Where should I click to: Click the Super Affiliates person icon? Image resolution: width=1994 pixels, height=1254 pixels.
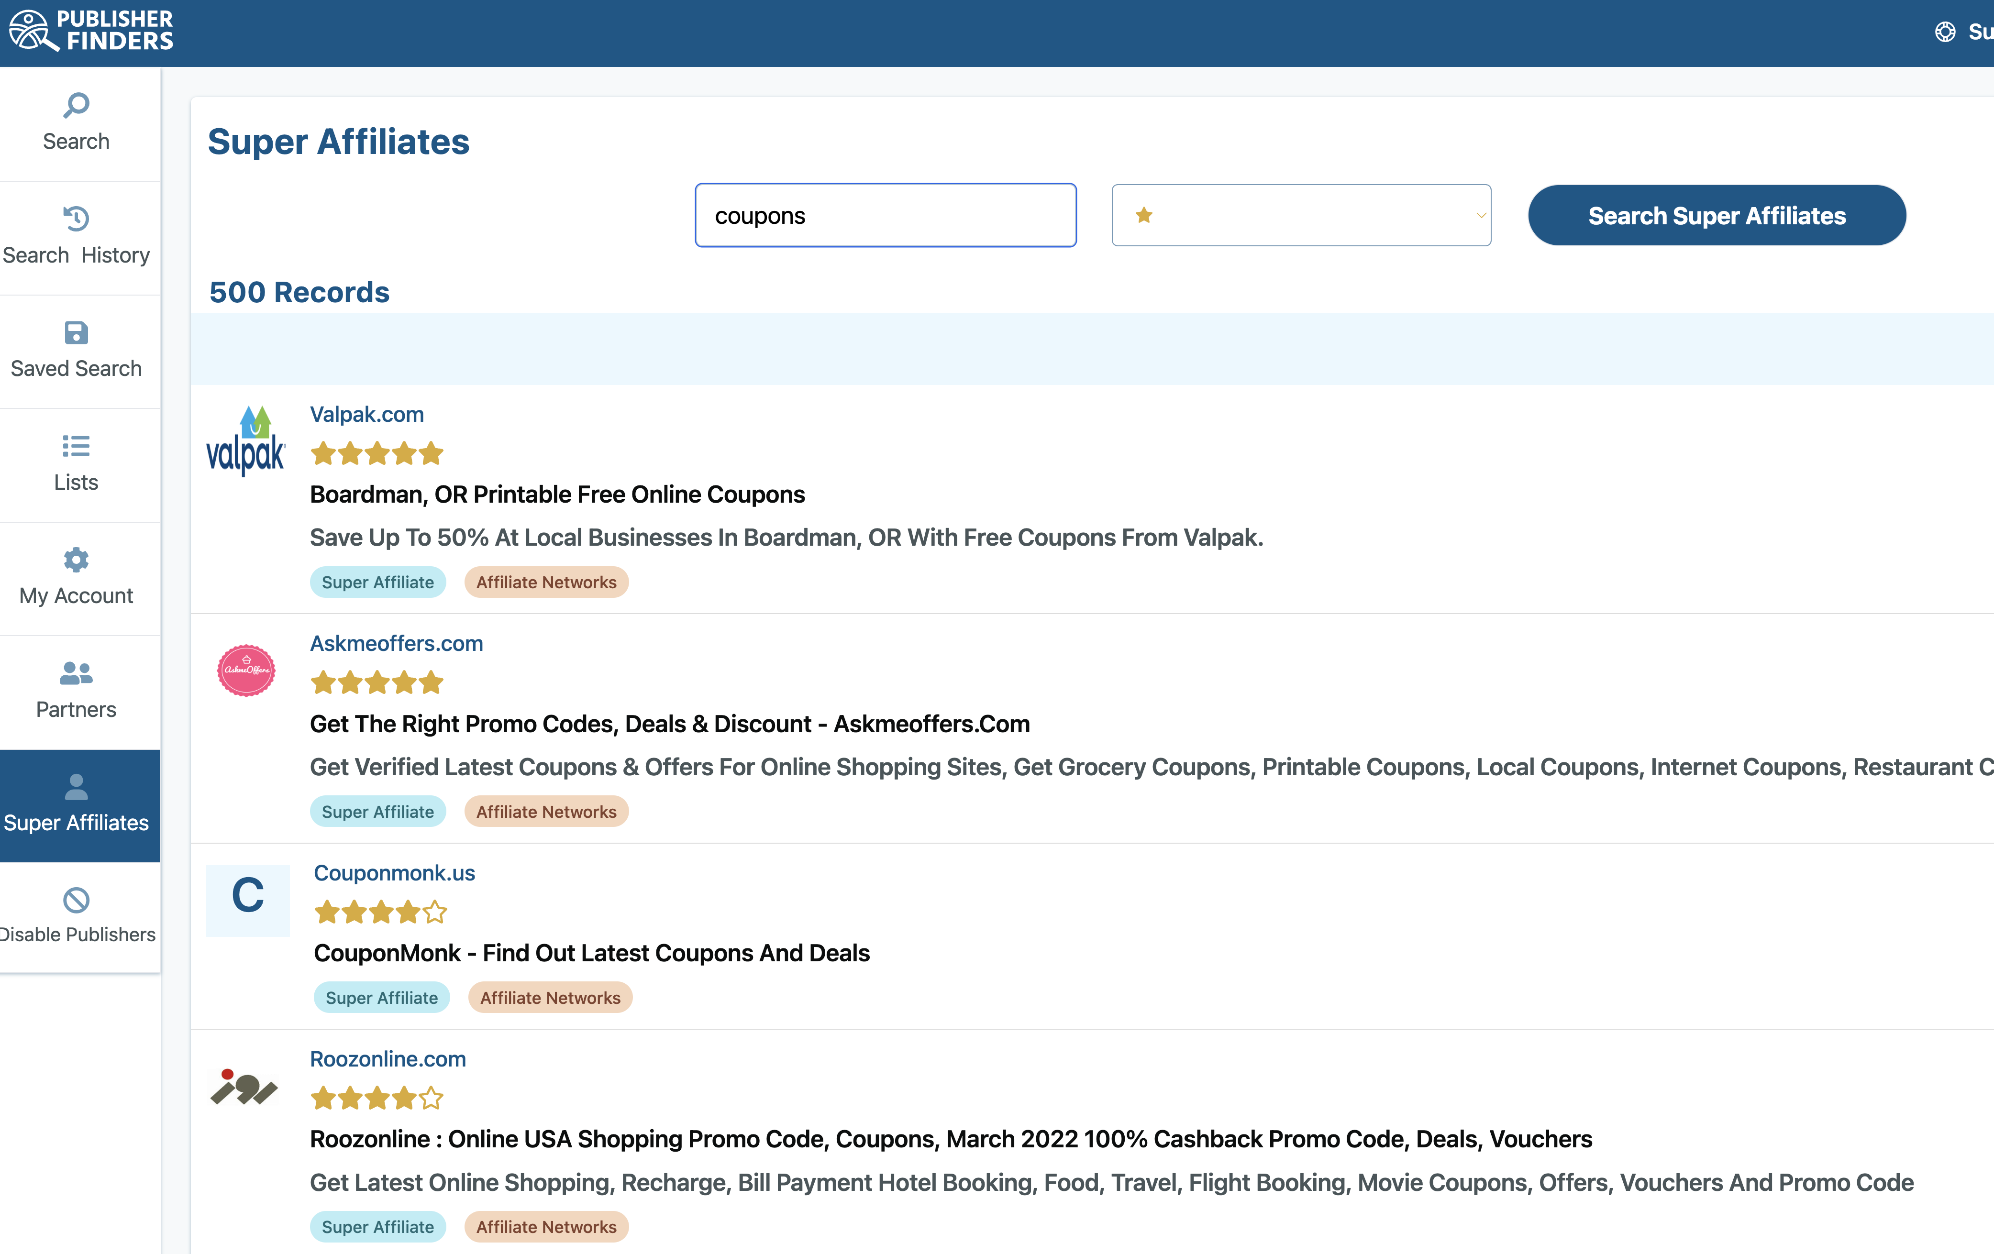tap(76, 786)
